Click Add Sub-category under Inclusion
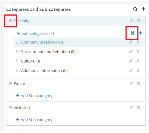Viewport: 149px width, 133px height. (x=34, y=120)
